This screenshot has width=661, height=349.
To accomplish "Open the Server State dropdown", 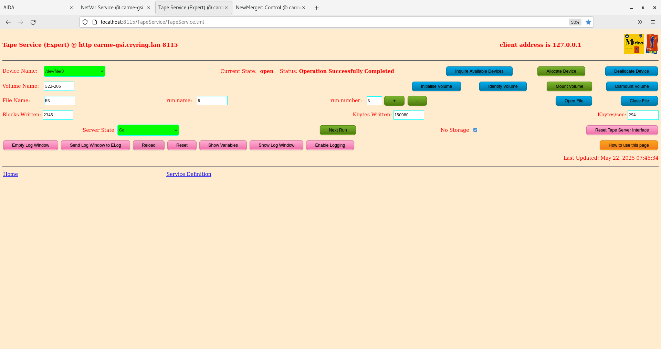I will click(148, 130).
